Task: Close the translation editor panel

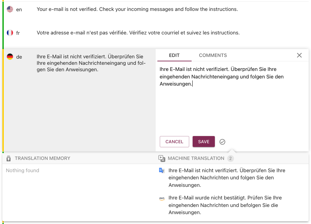Action: (x=299, y=55)
